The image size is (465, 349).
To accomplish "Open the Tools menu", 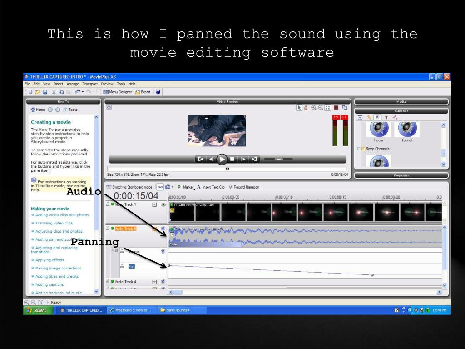I will click(x=121, y=84).
